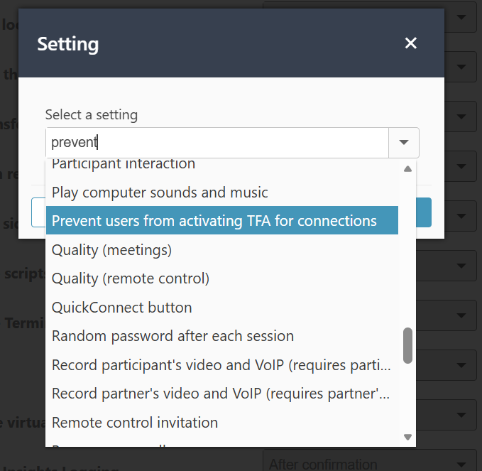
Task: Close the Setting dialog with X
Action: 410,44
